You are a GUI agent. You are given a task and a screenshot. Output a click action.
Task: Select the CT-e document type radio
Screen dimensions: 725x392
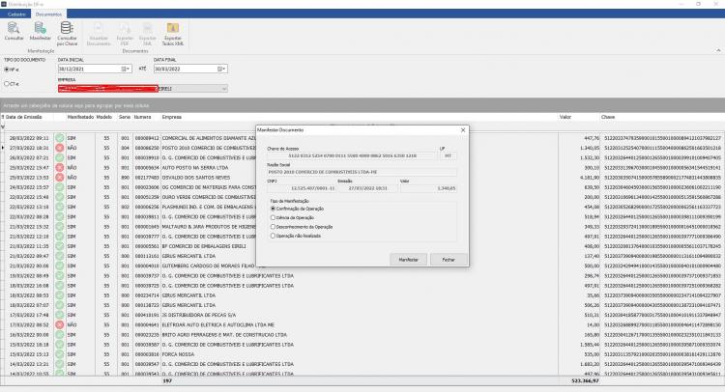click(x=7, y=84)
